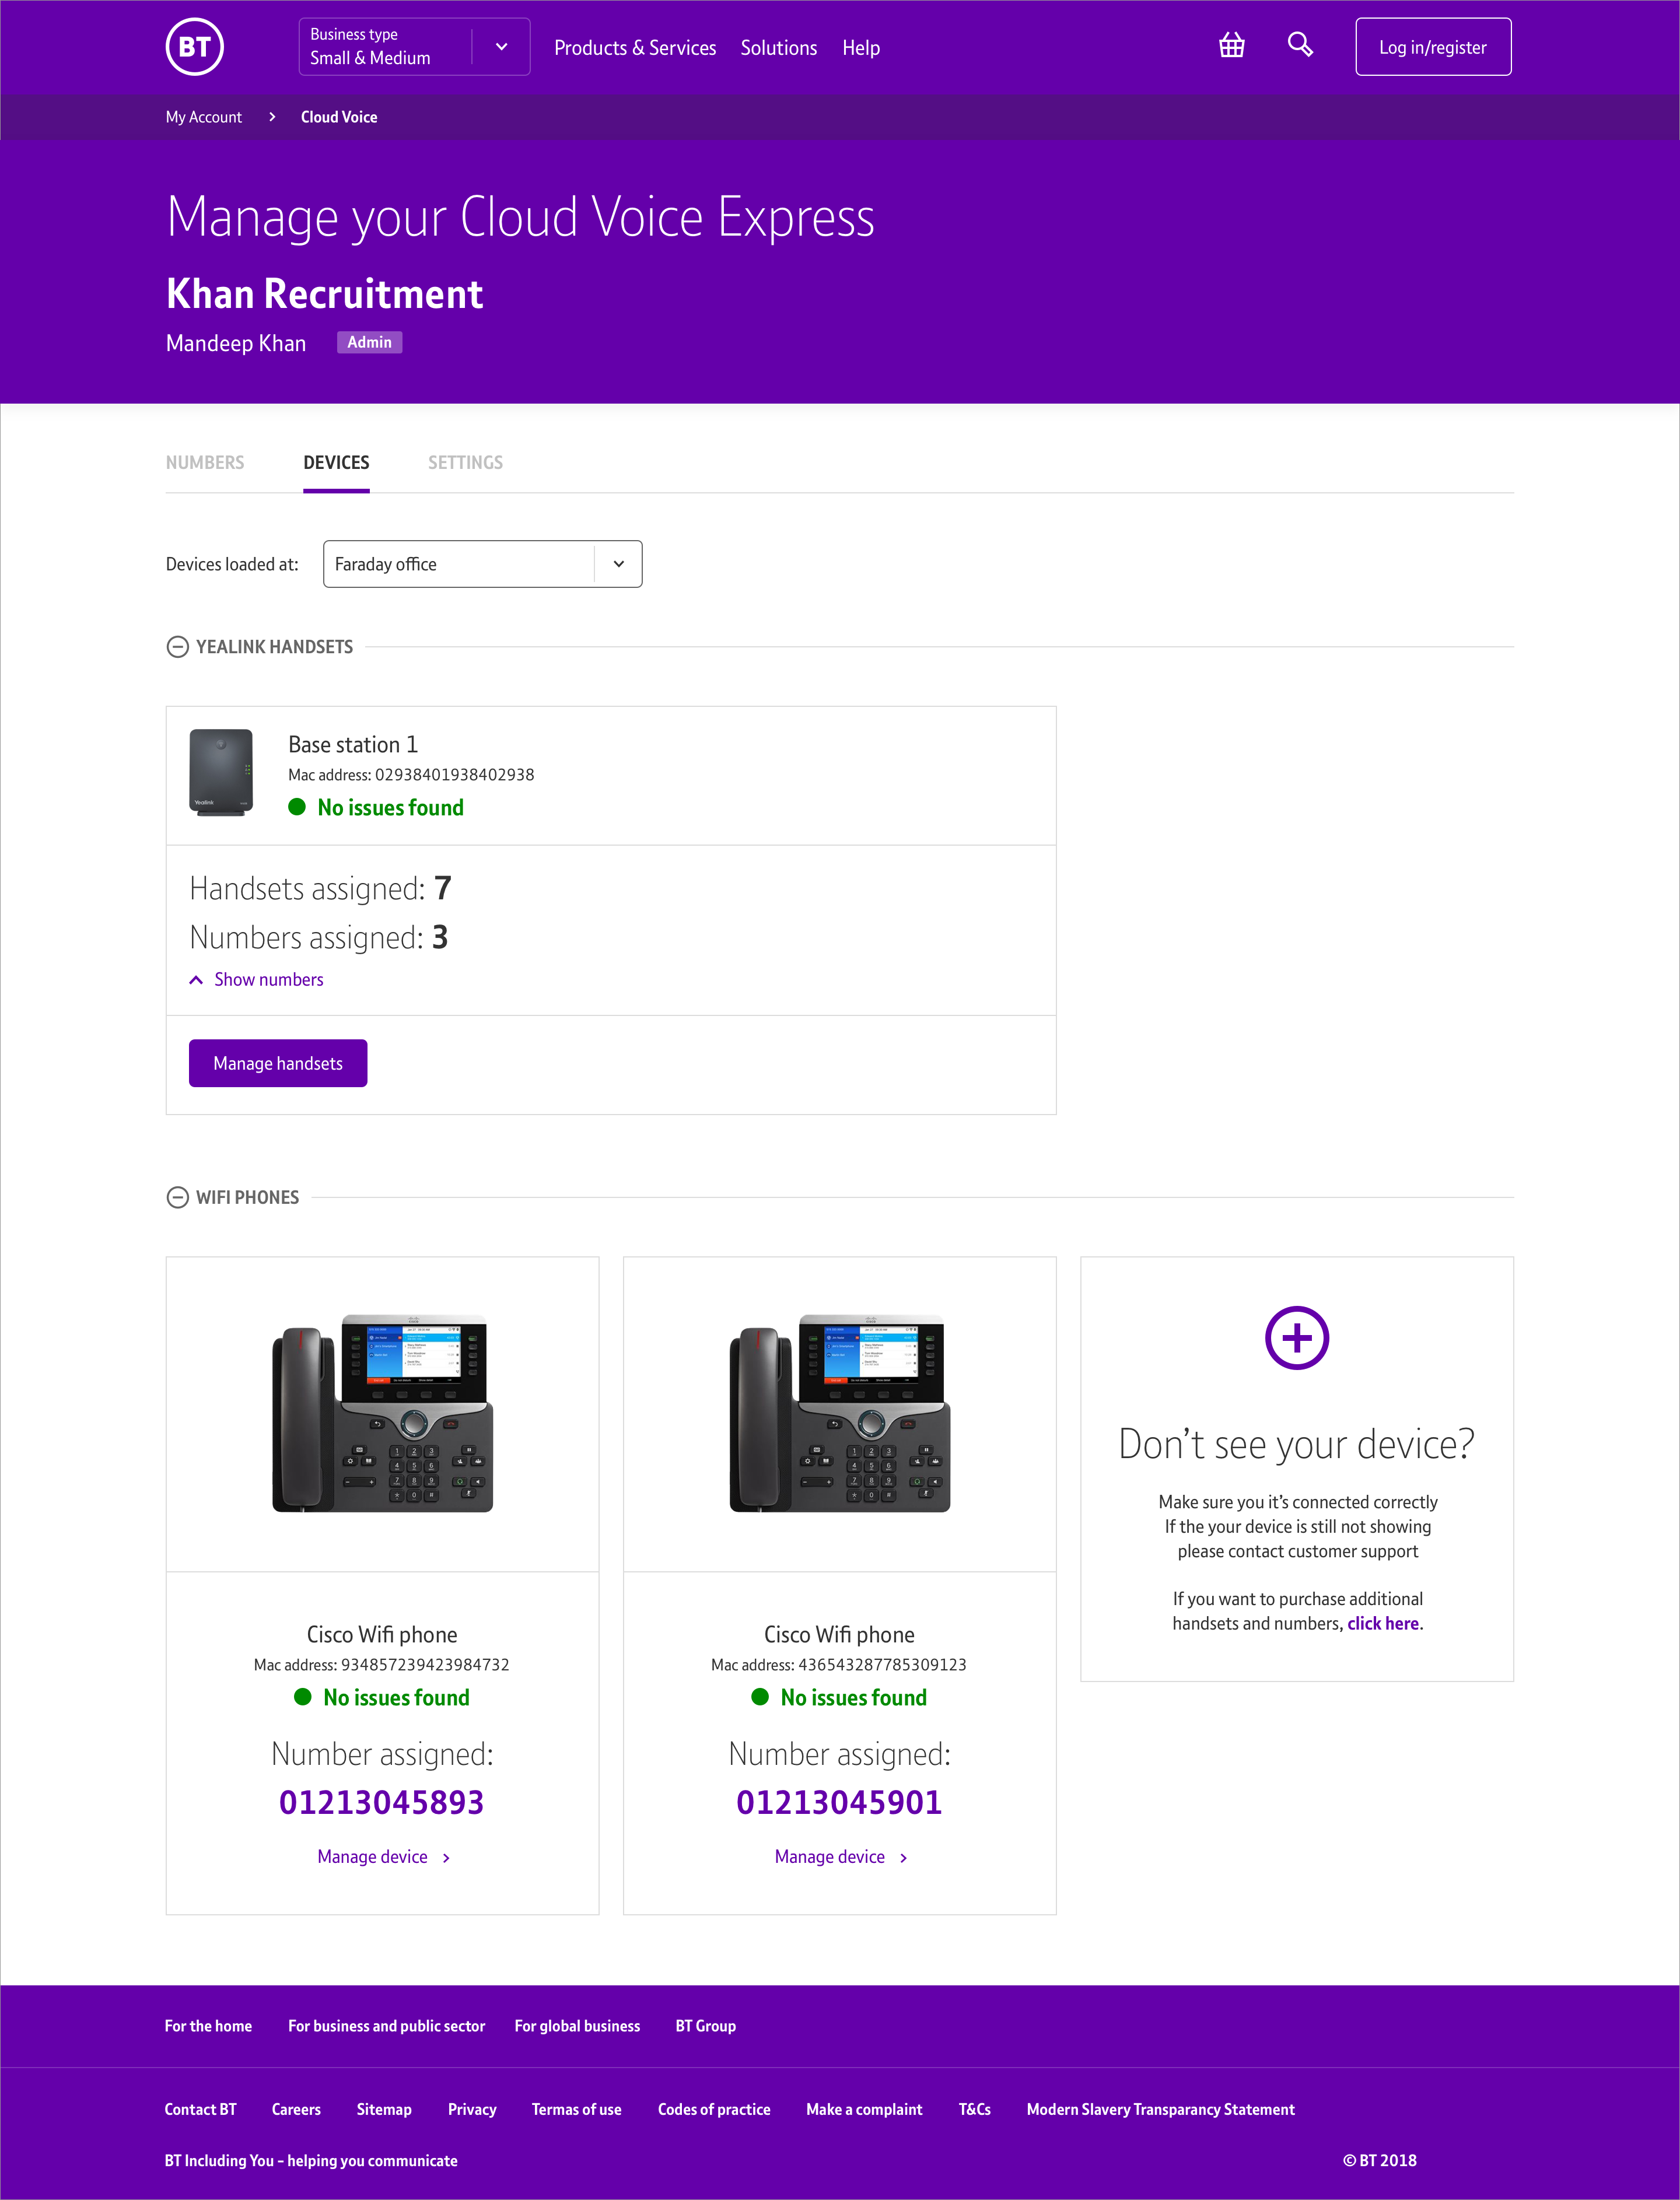Screen dimensions: 1680x2200
Task: Click the second Cisco Wifi phone image
Action: click(839, 1413)
